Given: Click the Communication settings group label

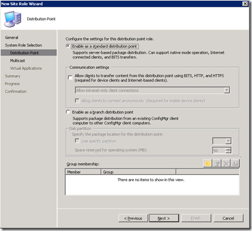Looking at the screenshot, I should click(89, 68).
